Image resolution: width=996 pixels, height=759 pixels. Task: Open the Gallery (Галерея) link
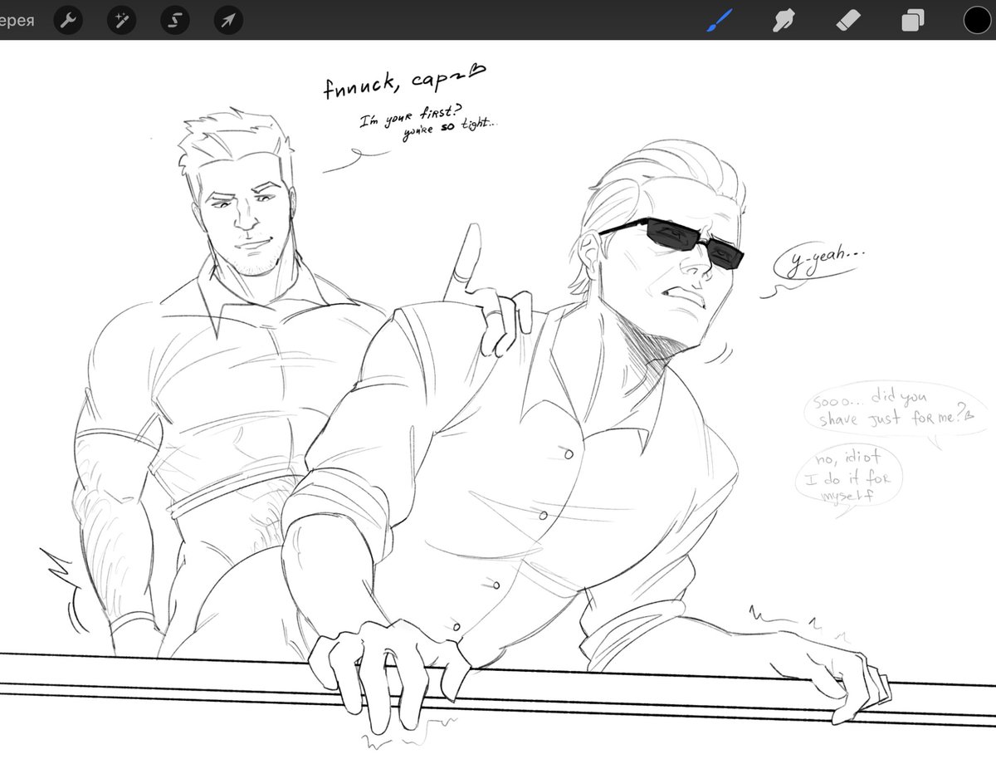[17, 20]
